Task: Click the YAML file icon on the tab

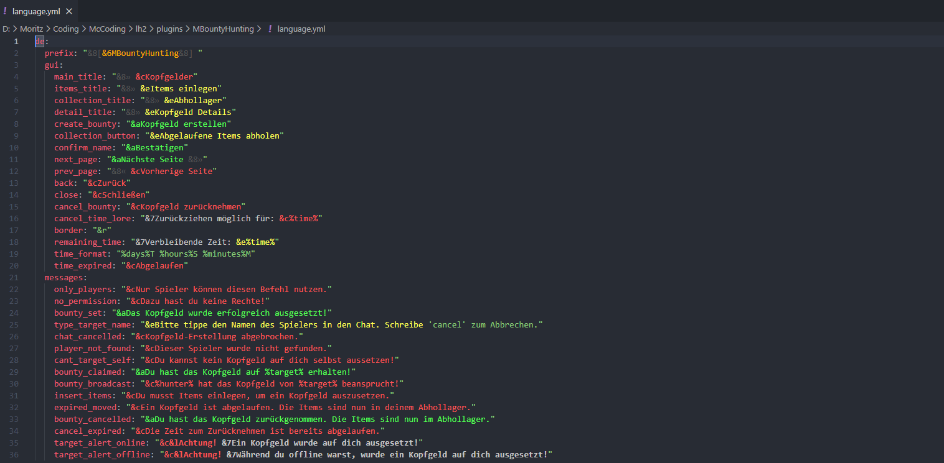Action: (x=6, y=11)
